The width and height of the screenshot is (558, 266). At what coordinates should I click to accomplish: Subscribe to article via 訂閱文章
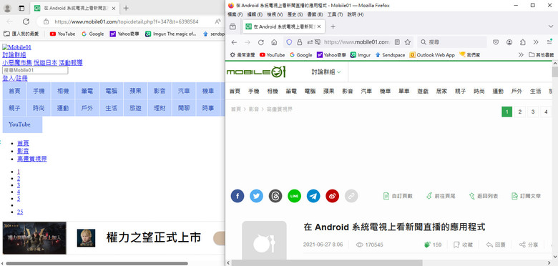coord(526,196)
